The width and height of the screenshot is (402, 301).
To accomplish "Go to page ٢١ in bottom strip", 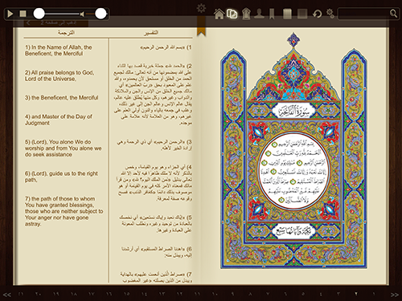I will point(21,294).
